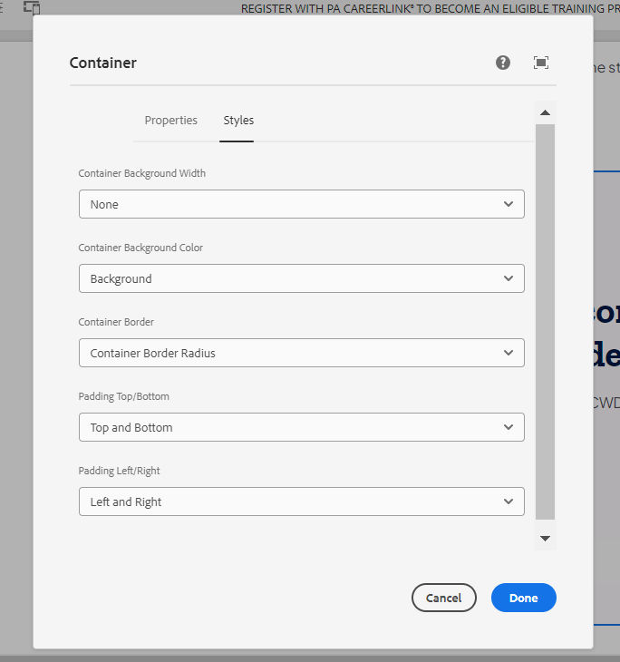620x662 pixels.
Task: Open the Container dialog help icon
Action: click(503, 63)
